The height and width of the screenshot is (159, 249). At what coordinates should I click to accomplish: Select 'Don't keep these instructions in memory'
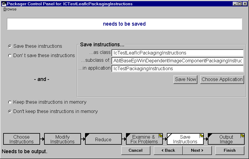[x=10, y=112]
